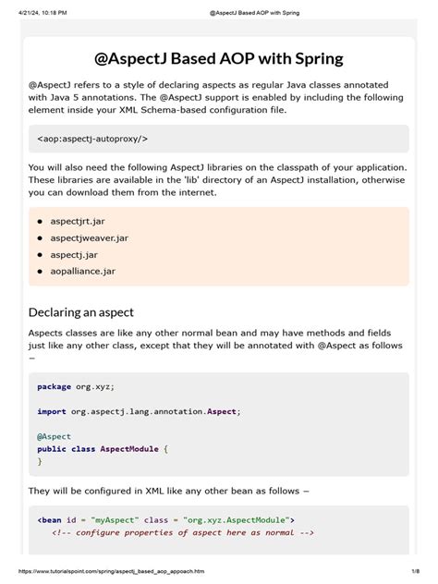Click the paragraph starting 'They will be configured'
This screenshot has height=584, width=438.
168,491
